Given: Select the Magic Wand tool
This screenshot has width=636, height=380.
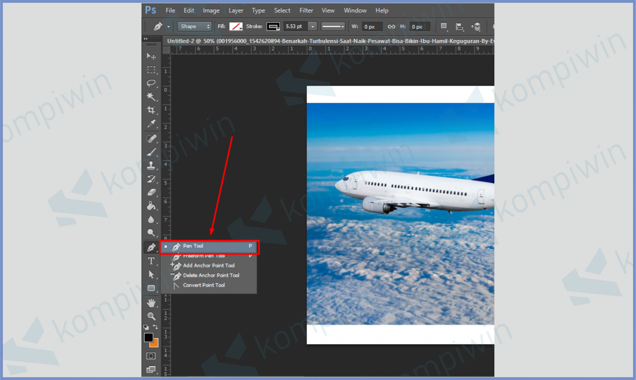Looking at the screenshot, I should point(151,97).
